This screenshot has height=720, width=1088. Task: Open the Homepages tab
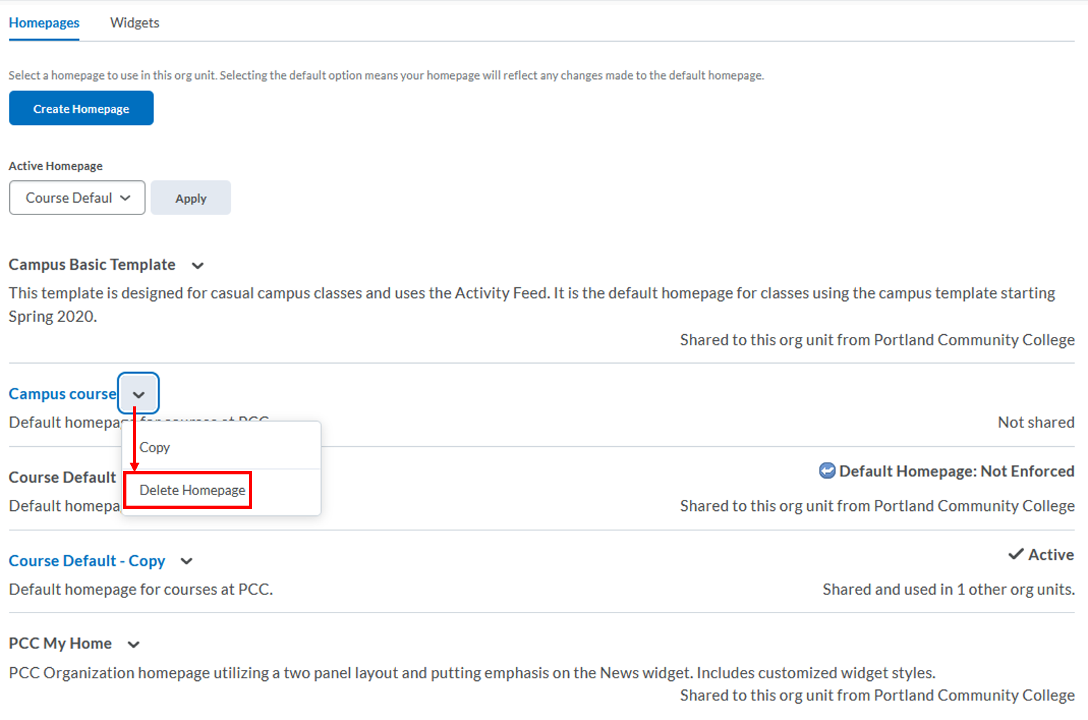coord(44,23)
